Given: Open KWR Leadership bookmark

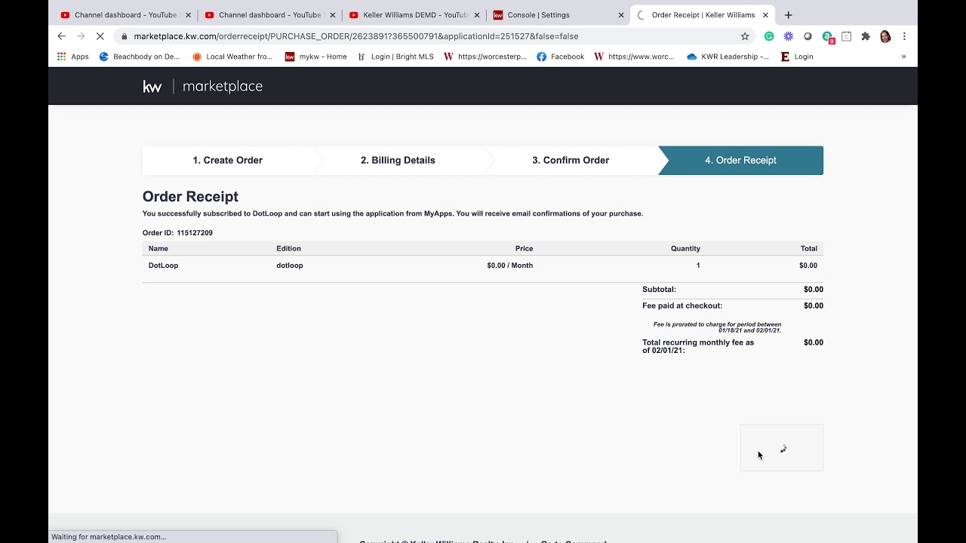Looking at the screenshot, I should point(728,57).
